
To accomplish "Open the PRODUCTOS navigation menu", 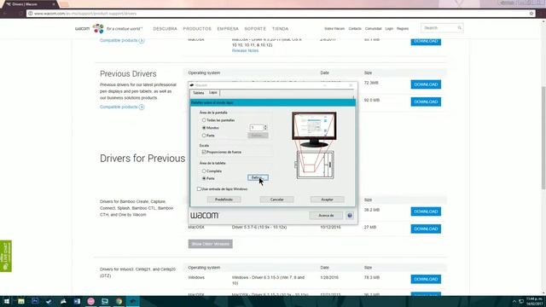I will click(x=197, y=28).
